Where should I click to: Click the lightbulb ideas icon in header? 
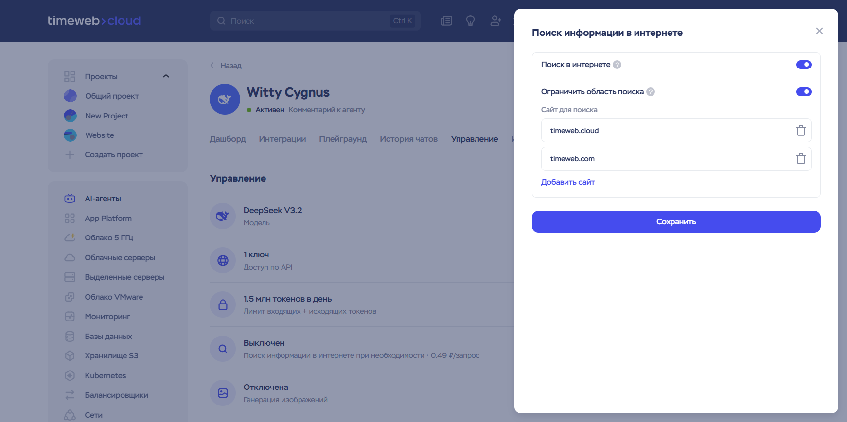[470, 21]
